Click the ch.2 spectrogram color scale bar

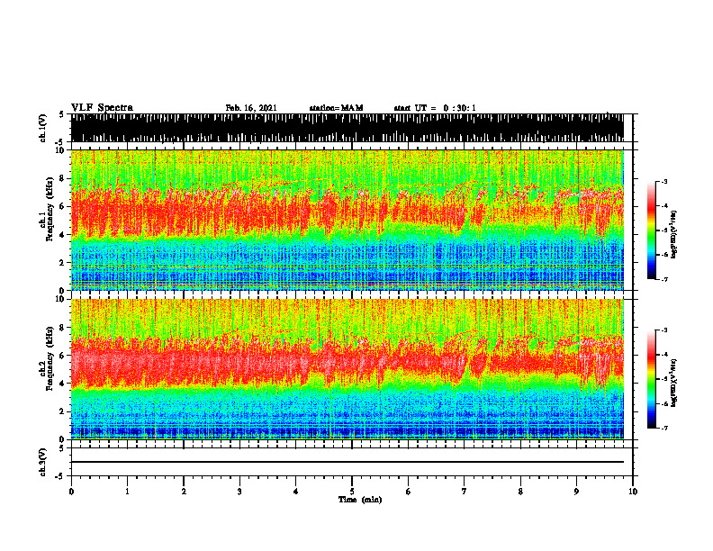click(652, 379)
